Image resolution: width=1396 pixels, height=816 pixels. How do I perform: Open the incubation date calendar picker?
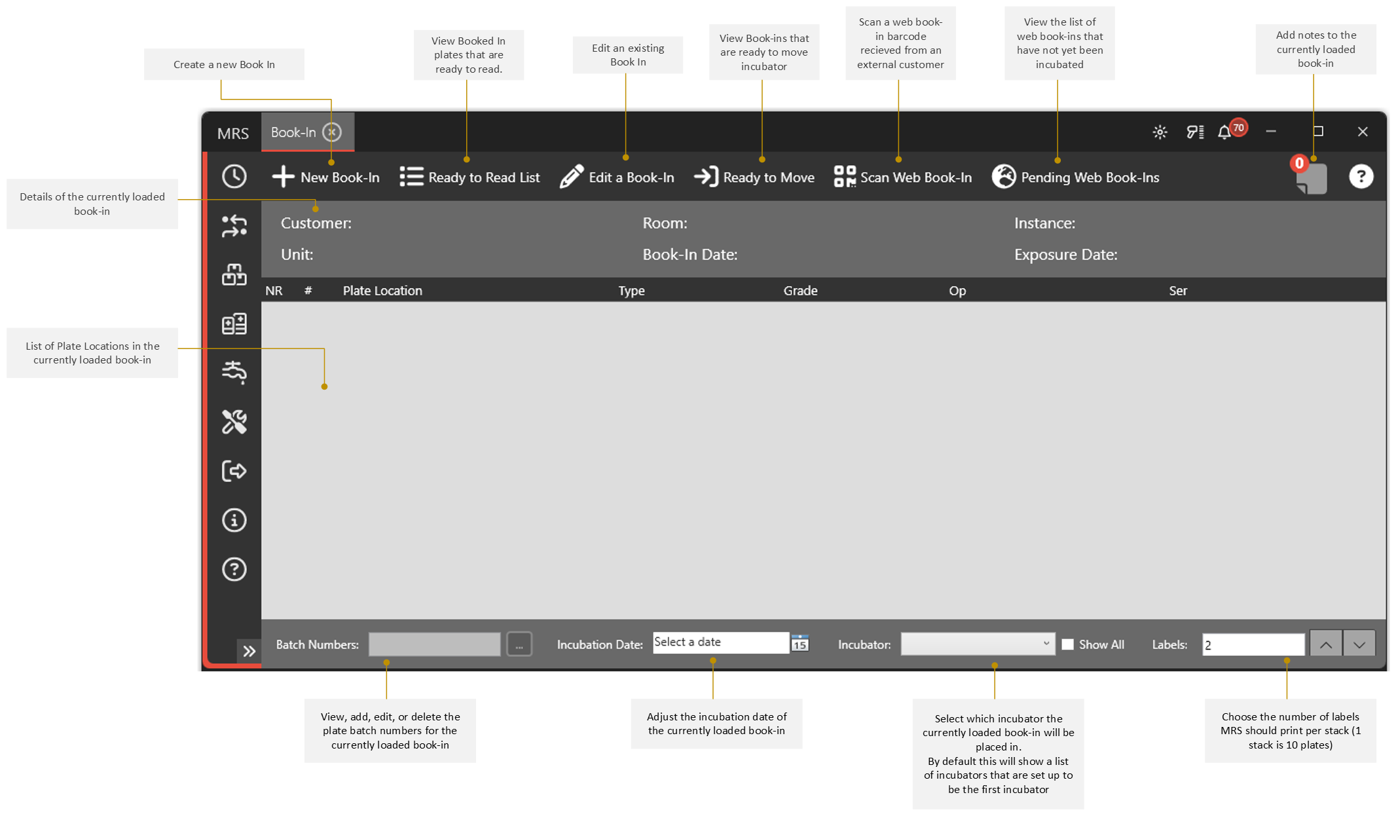click(800, 643)
